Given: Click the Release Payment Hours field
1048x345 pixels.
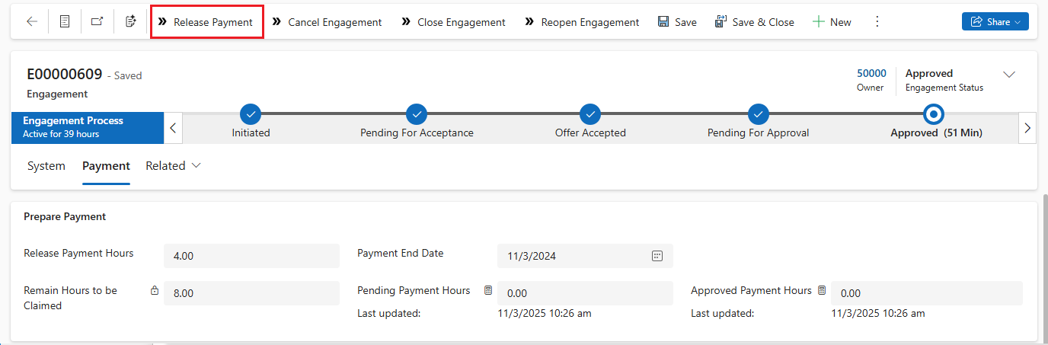Looking at the screenshot, I should coord(251,256).
